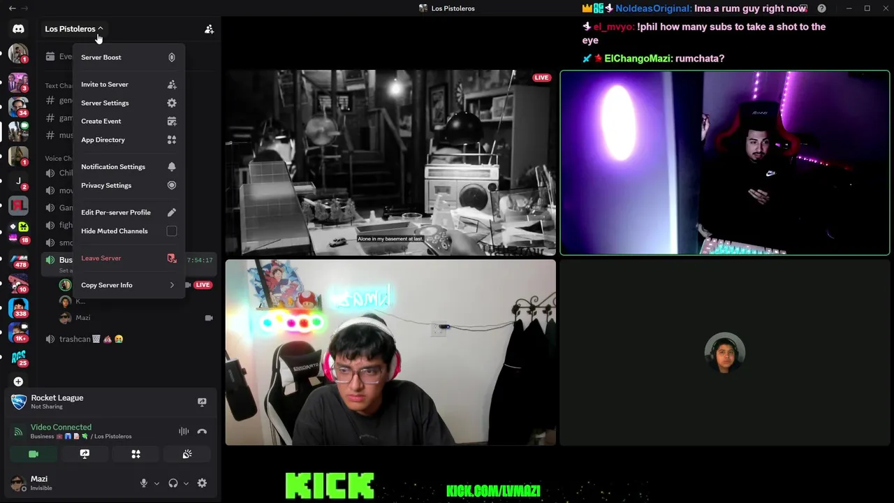Open RGS server with 25 badge
The height and width of the screenshot is (503, 894).
tap(18, 357)
